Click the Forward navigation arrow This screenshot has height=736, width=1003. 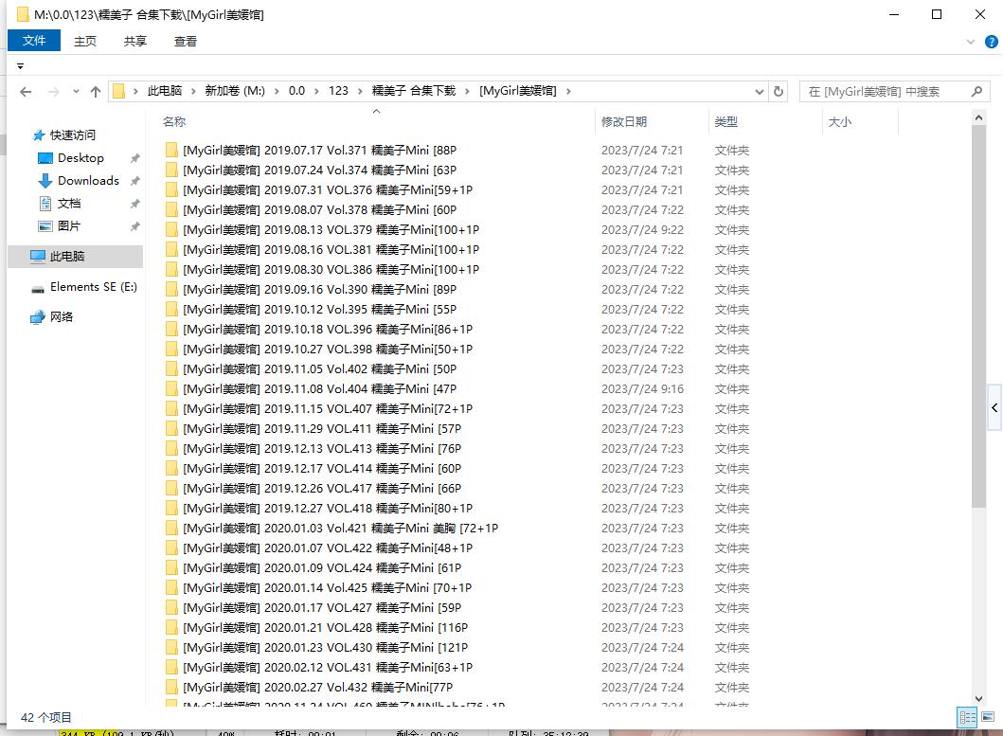(54, 92)
